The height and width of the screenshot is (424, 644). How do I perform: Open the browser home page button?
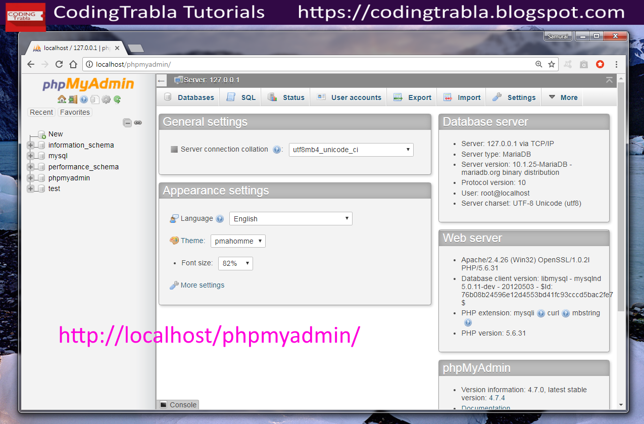pos(73,64)
